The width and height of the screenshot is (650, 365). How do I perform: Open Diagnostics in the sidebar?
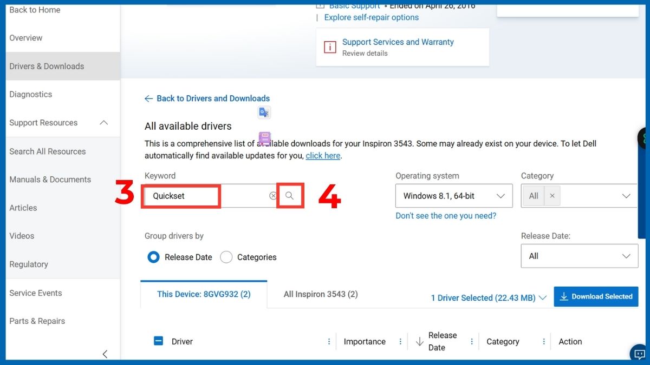[x=30, y=94]
